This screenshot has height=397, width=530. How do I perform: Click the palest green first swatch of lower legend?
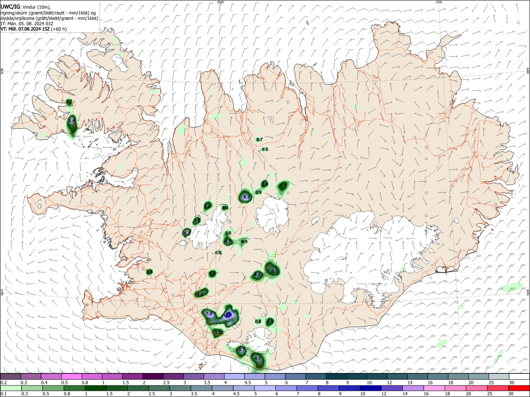(x=11, y=388)
